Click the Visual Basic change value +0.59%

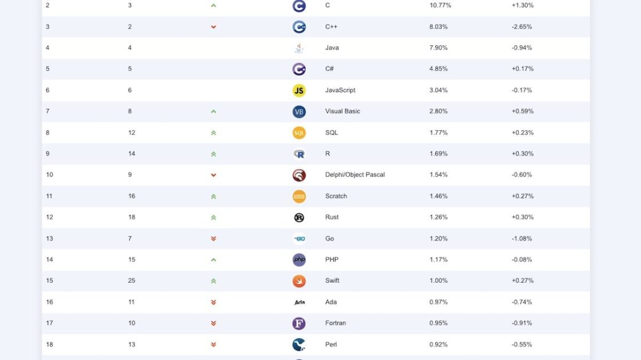point(522,111)
